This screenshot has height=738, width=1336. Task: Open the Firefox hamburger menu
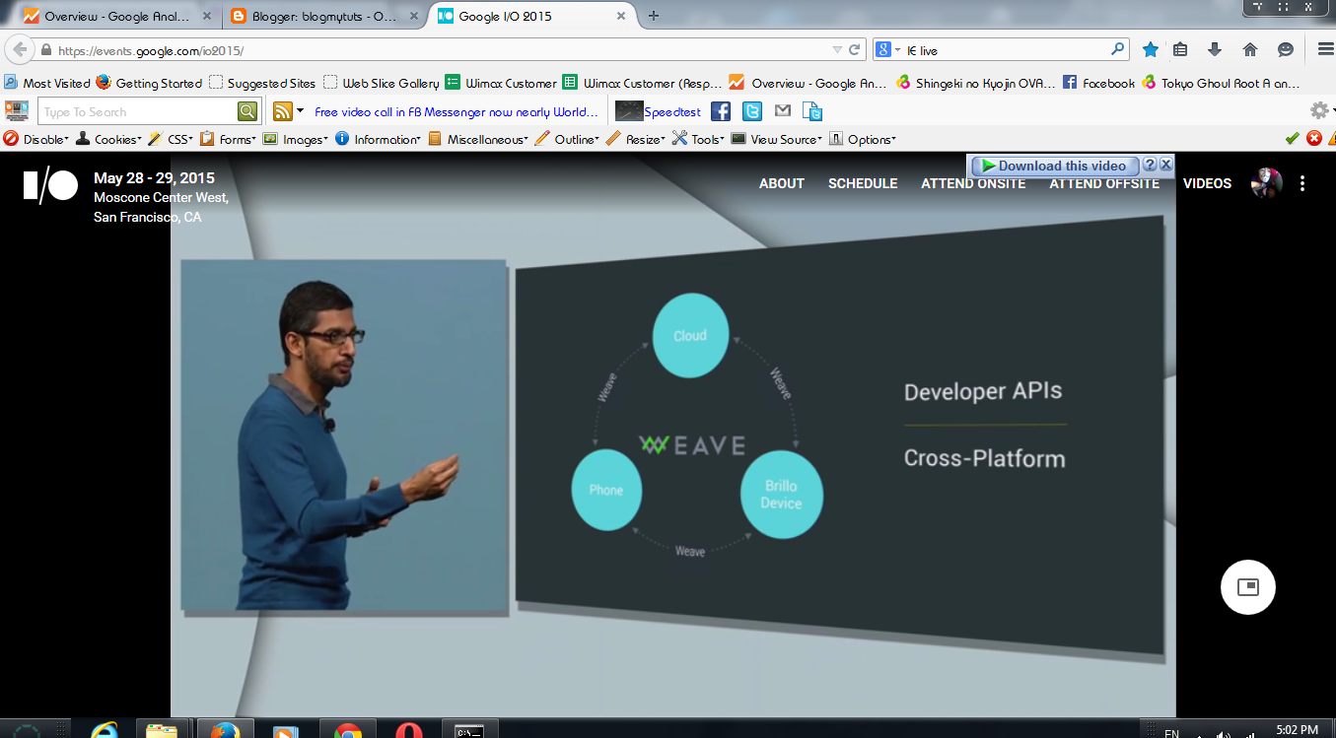point(1326,49)
